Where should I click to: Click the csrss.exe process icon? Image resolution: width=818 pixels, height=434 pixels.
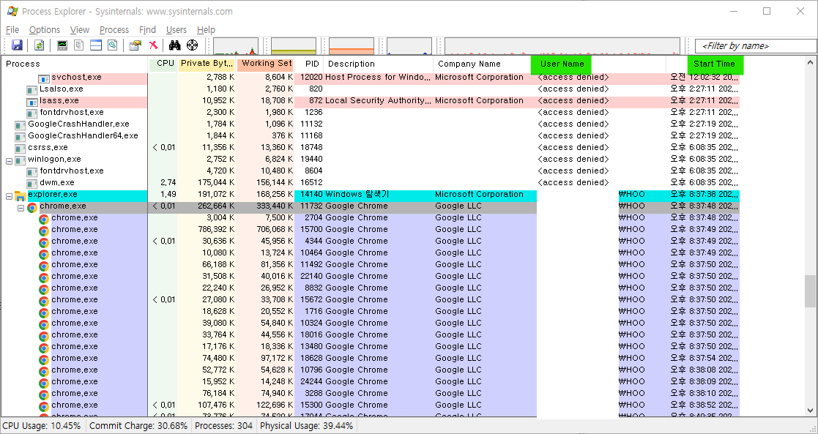[x=21, y=149]
